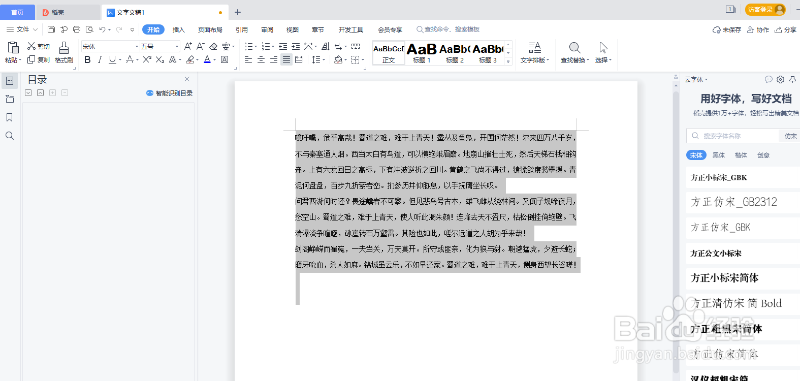The image size is (800, 381).
Task: Toggle Bold formatting
Action: (x=87, y=59)
